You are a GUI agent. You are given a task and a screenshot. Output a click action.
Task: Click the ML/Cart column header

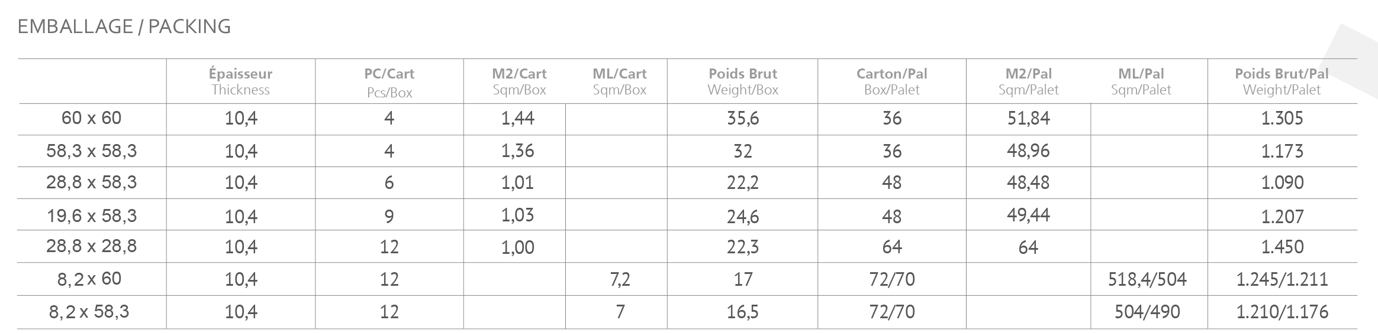[619, 81]
